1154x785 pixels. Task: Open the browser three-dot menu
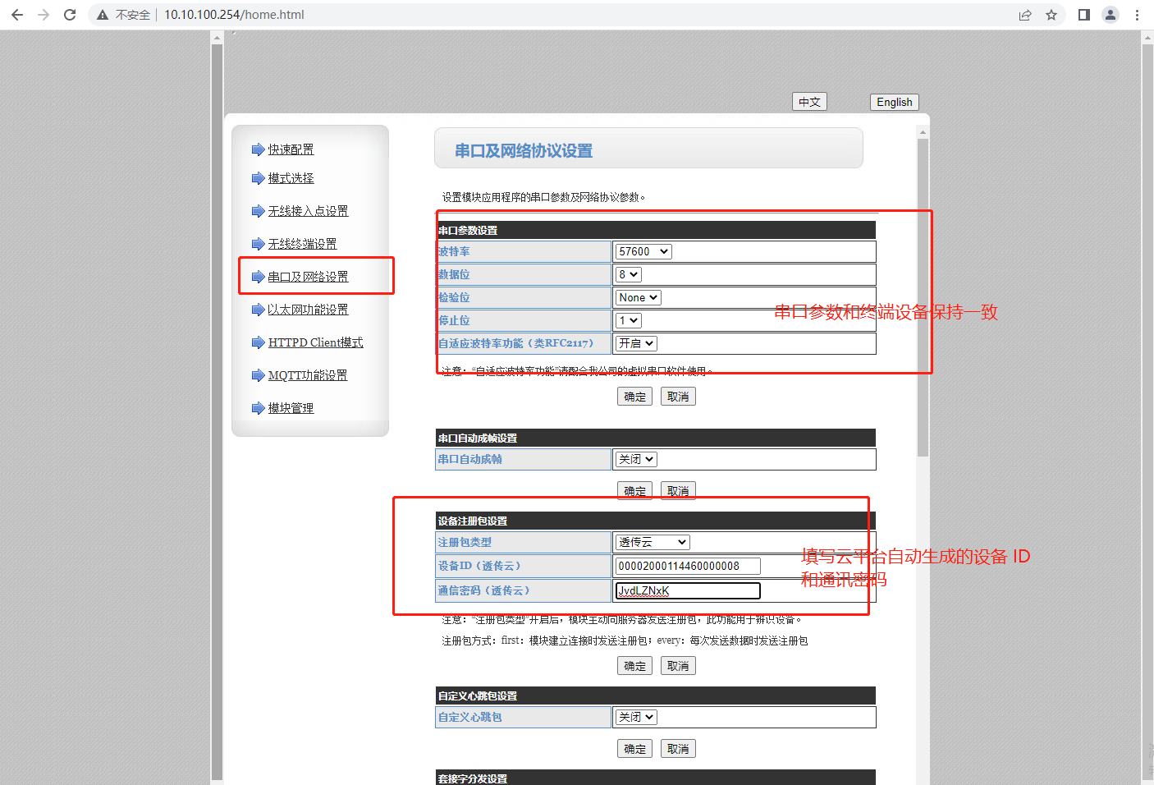(x=1137, y=15)
